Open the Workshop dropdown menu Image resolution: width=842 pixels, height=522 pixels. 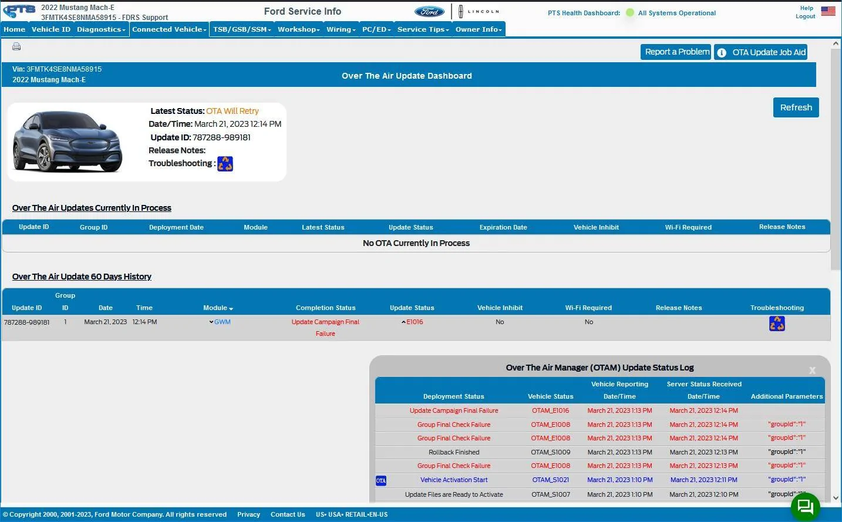[x=299, y=29]
